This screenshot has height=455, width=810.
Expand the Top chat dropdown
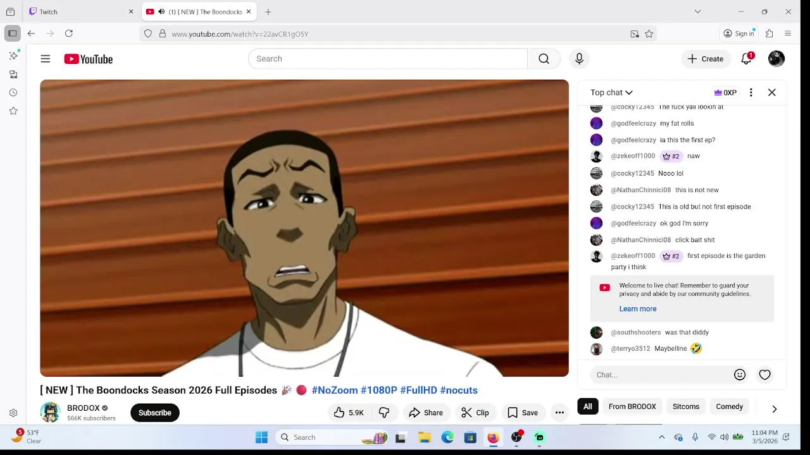click(x=611, y=92)
